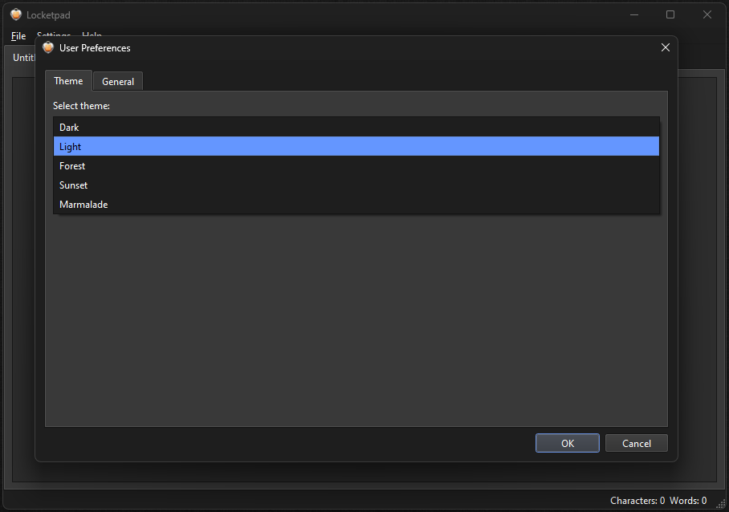Switch to the General tab
The width and height of the screenshot is (729, 512).
[x=117, y=81]
